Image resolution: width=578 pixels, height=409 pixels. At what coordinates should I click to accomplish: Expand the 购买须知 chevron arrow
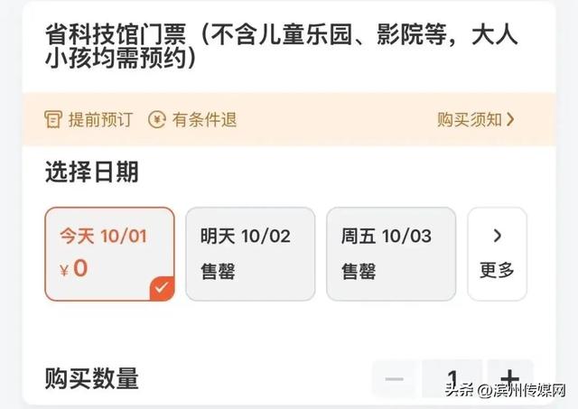pos(511,119)
